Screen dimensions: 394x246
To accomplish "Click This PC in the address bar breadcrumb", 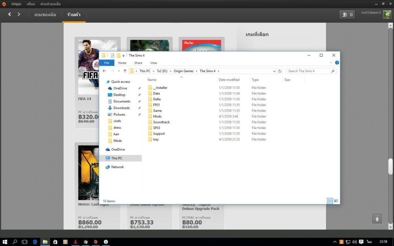I will click(145, 71).
